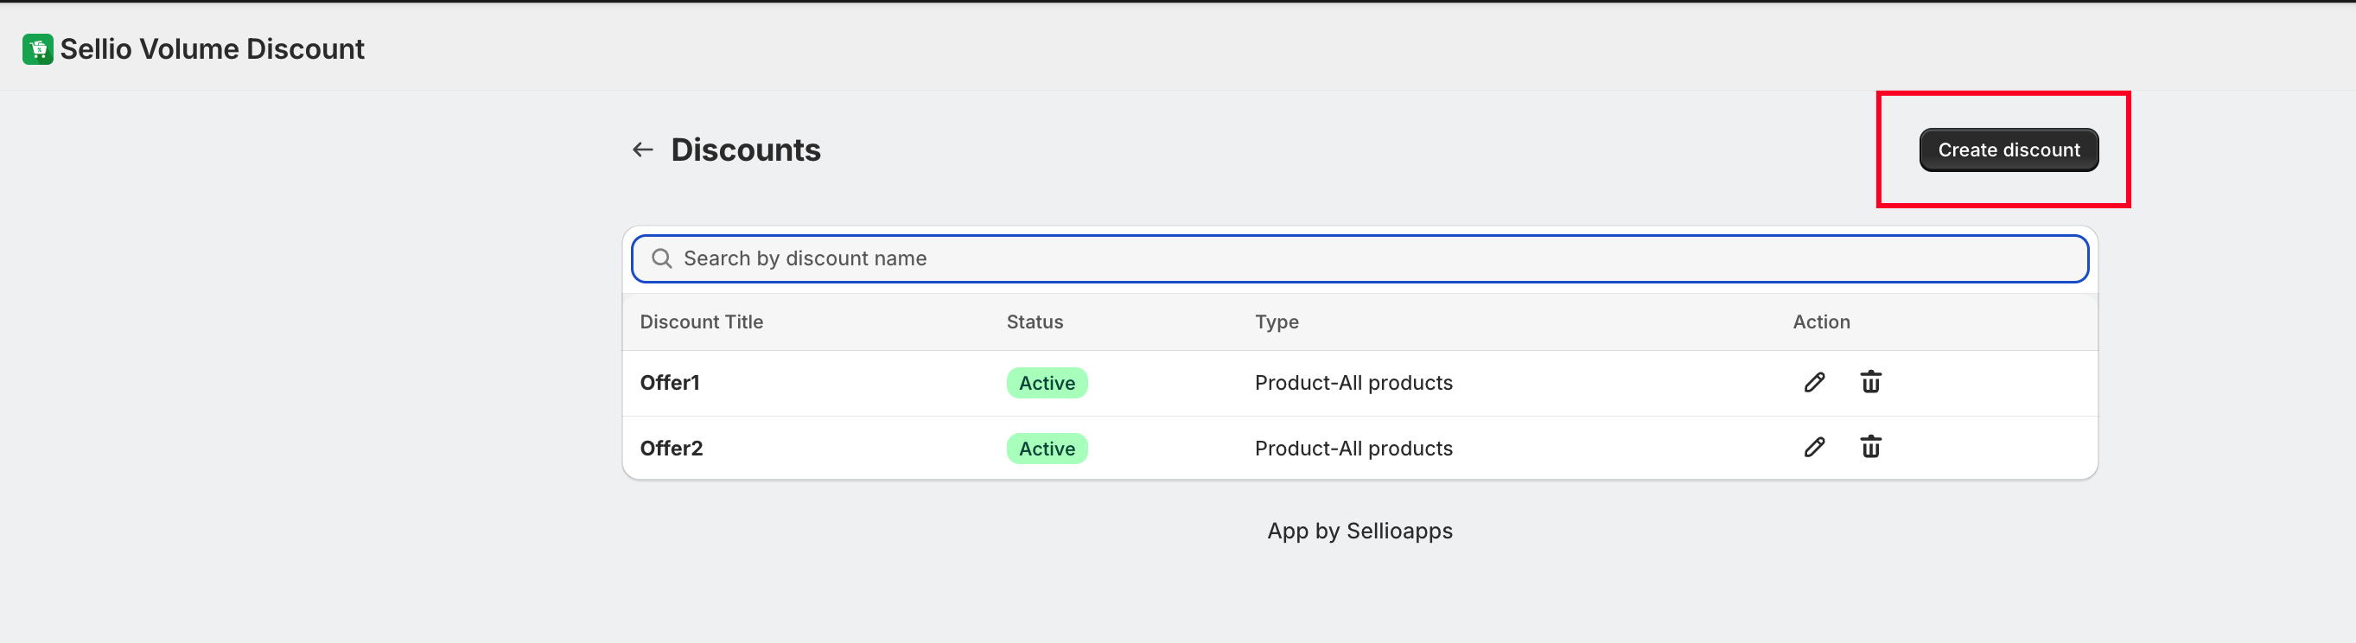Edit Offer2 with the pencil icon

pos(1815,448)
